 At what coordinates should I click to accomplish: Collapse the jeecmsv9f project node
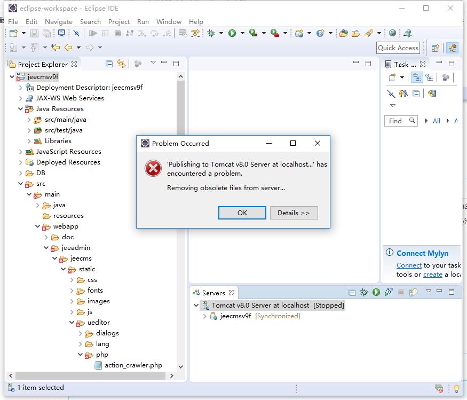[12, 77]
